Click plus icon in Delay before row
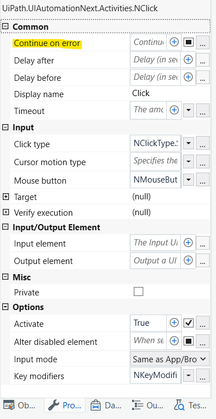Image resolution: width=216 pixels, height=419 pixels. (x=188, y=77)
